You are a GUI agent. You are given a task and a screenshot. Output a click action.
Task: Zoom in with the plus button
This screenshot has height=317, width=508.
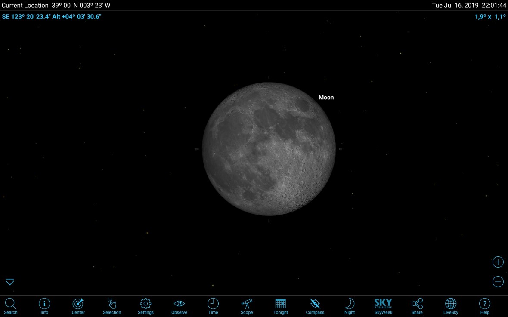click(498, 262)
